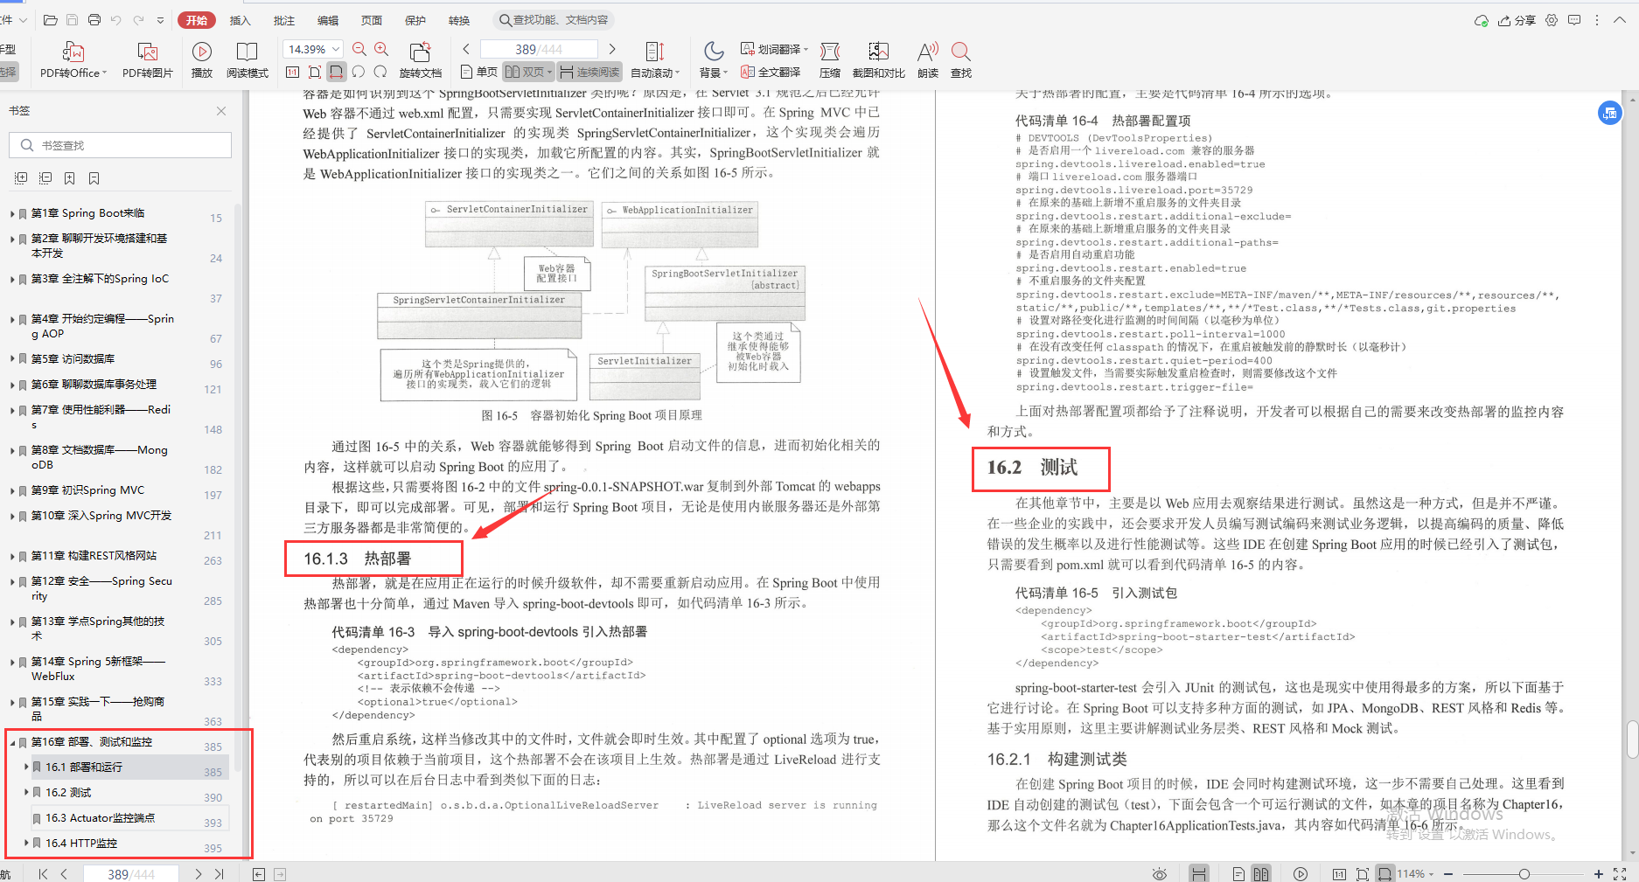The width and height of the screenshot is (1639, 882).
Task: Enter fullscreen via status bar corner icon
Action: 1620,874
